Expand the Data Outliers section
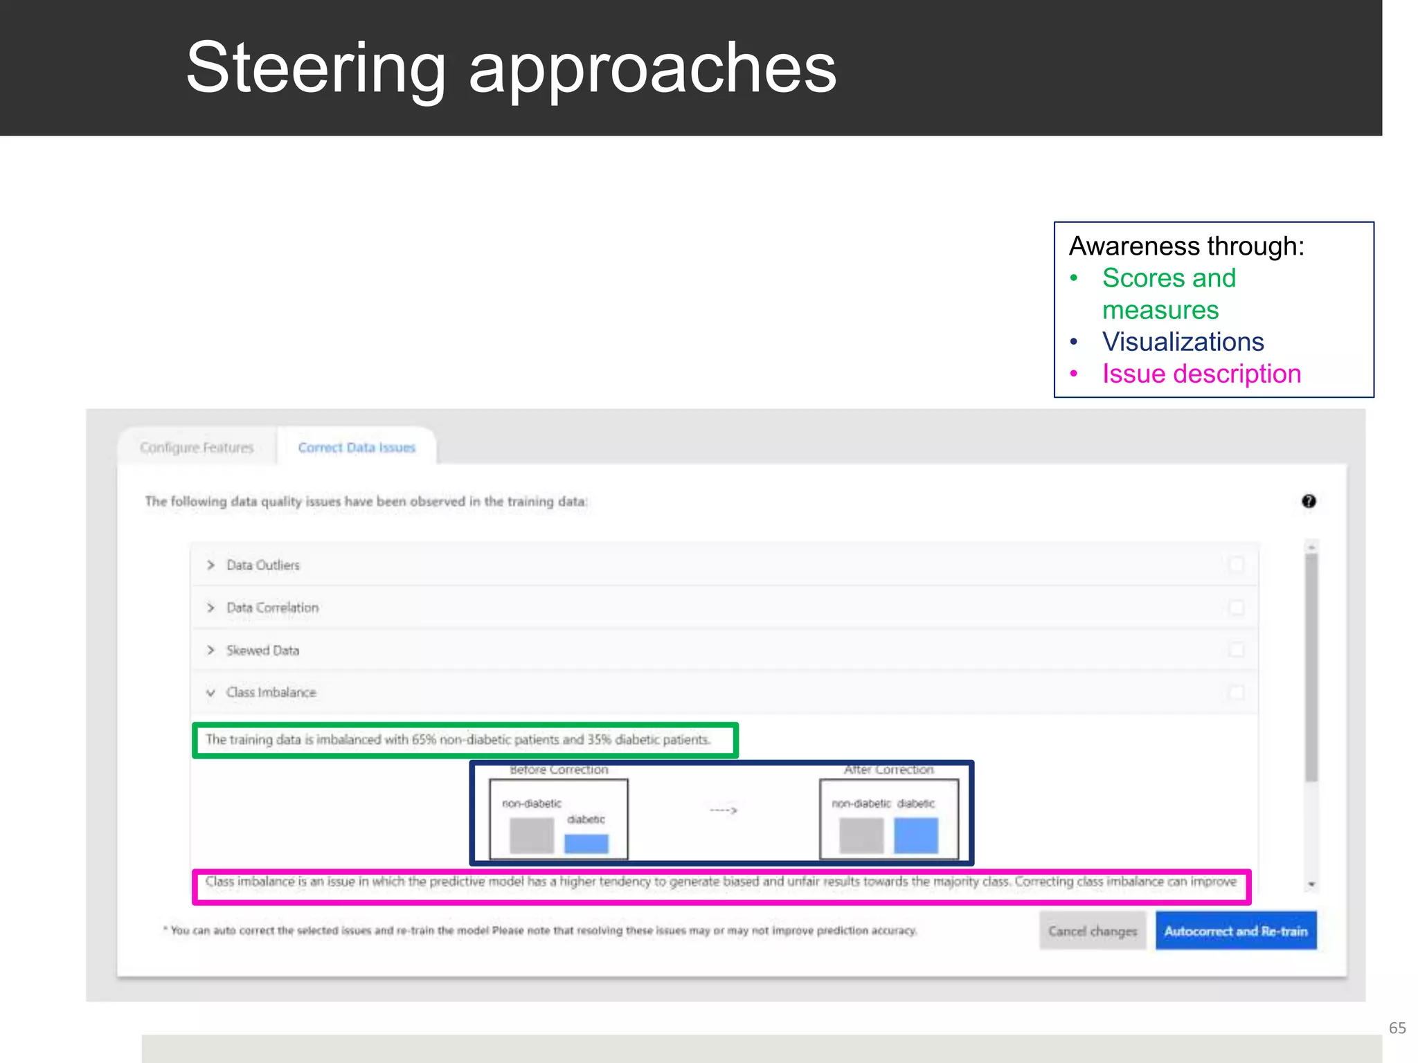 coord(210,565)
